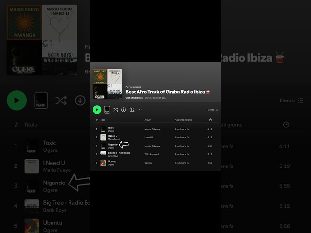Screen dimensions: 311x233
Task: Sort foreground list by Album column header
Action: point(148,120)
